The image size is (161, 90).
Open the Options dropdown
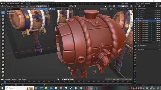point(129,9)
